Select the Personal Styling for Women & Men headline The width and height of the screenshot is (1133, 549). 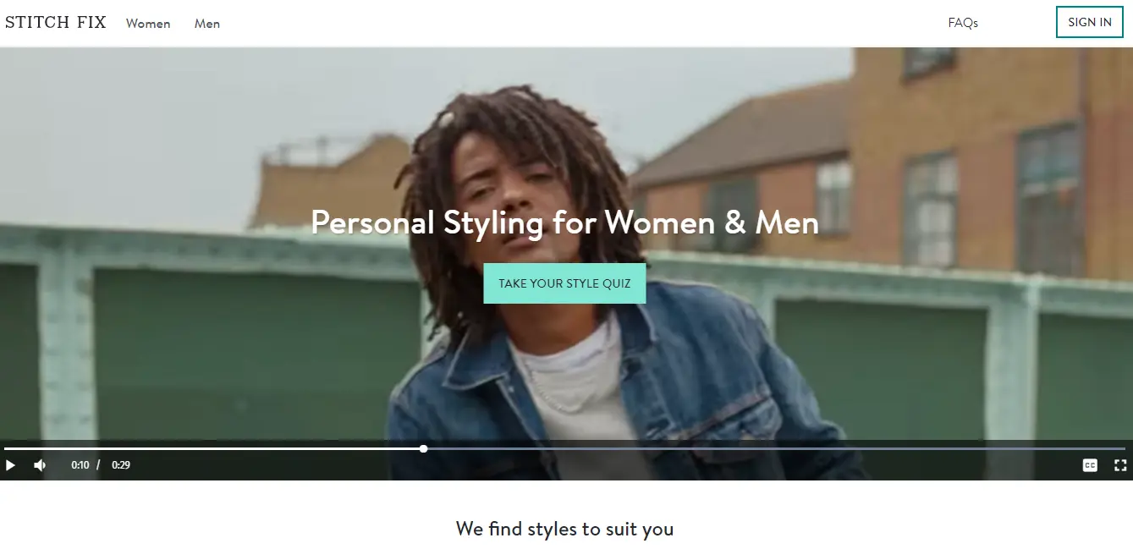[x=564, y=222]
